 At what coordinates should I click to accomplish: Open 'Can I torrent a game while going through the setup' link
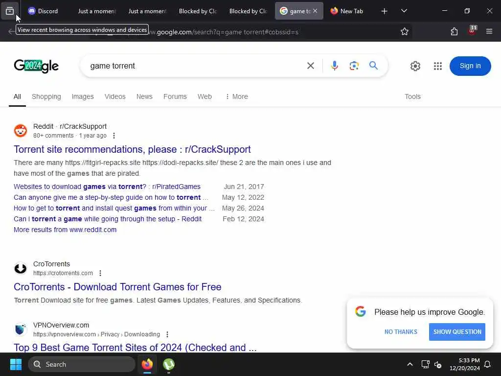point(108,219)
